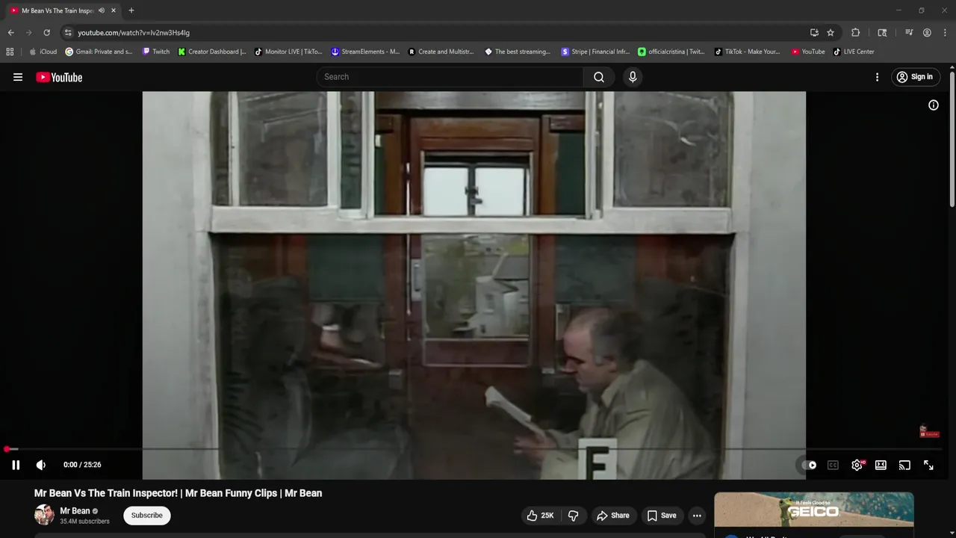Mute the tab via its speaker icon
The width and height of the screenshot is (956, 538).
[102, 10]
